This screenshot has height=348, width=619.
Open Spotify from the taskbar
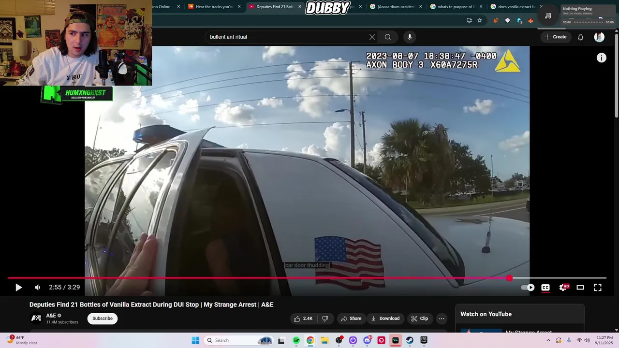[296, 340]
